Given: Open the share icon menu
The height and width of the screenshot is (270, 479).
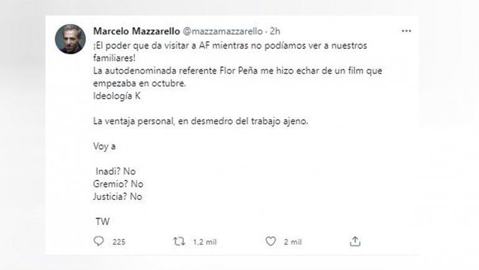Looking at the screenshot, I should pyautogui.click(x=355, y=241).
